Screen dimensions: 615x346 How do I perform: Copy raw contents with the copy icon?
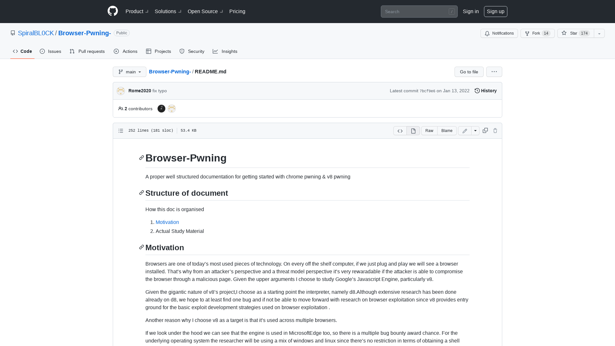pyautogui.click(x=485, y=130)
